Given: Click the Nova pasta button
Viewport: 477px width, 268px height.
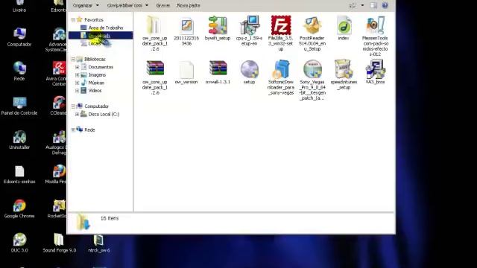Looking at the screenshot, I should (189, 5).
